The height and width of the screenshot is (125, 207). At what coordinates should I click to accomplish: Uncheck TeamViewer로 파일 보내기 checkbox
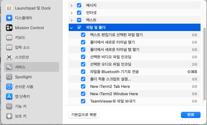point(83,101)
